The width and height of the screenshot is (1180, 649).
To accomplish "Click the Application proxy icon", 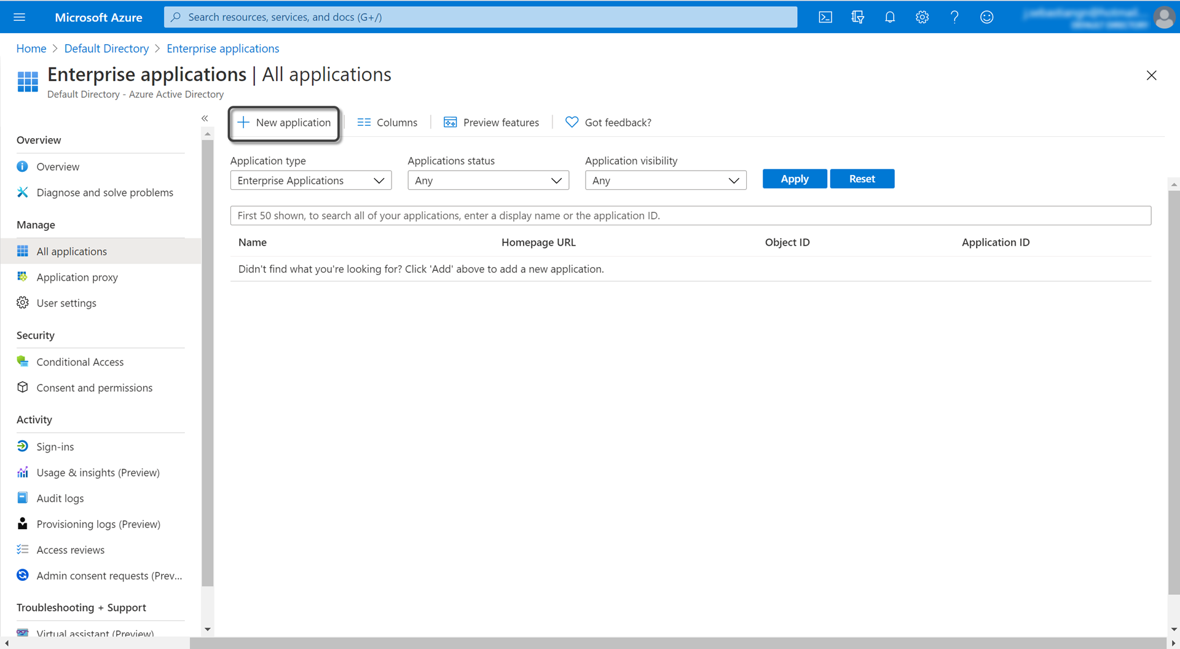I will click(23, 277).
